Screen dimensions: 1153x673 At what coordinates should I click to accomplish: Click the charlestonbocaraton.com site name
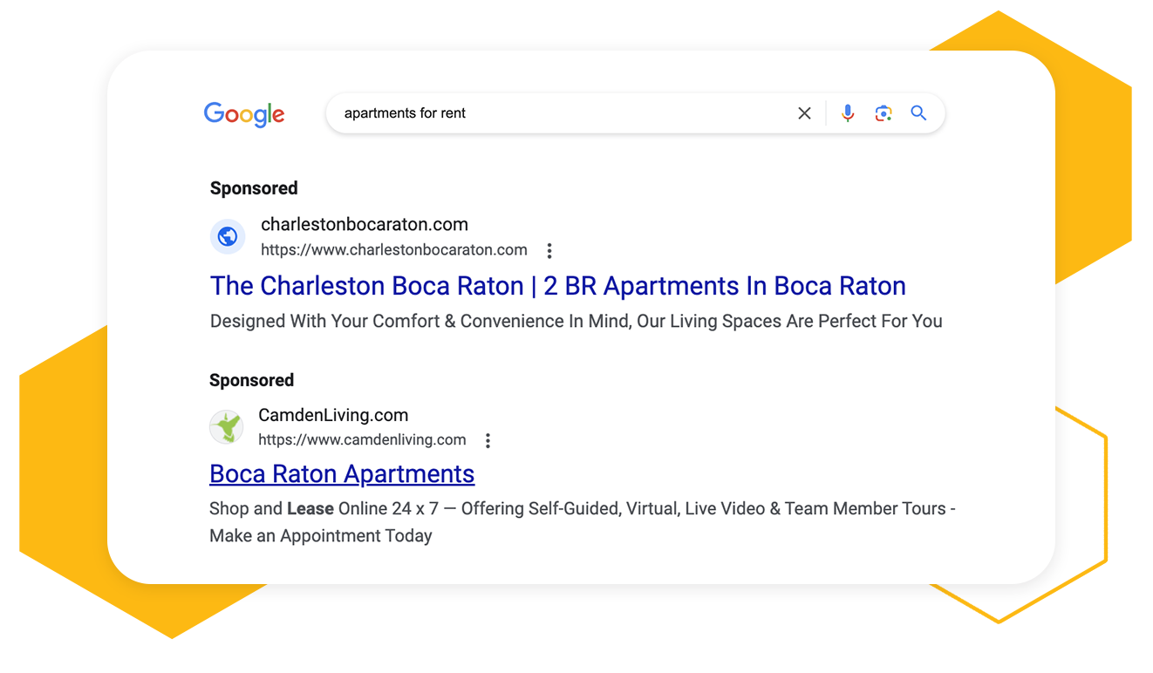click(365, 225)
